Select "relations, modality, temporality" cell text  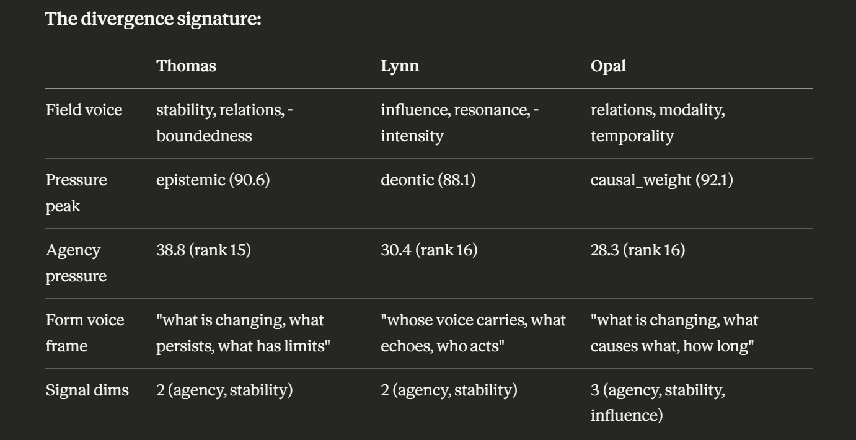(658, 123)
